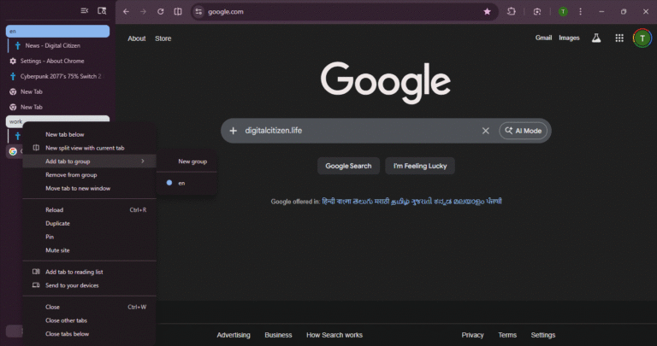Toggle the bookmark star

487,12
